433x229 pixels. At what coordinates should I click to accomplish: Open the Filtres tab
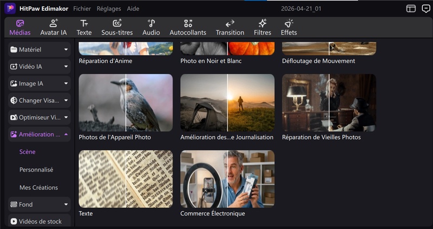tap(263, 28)
